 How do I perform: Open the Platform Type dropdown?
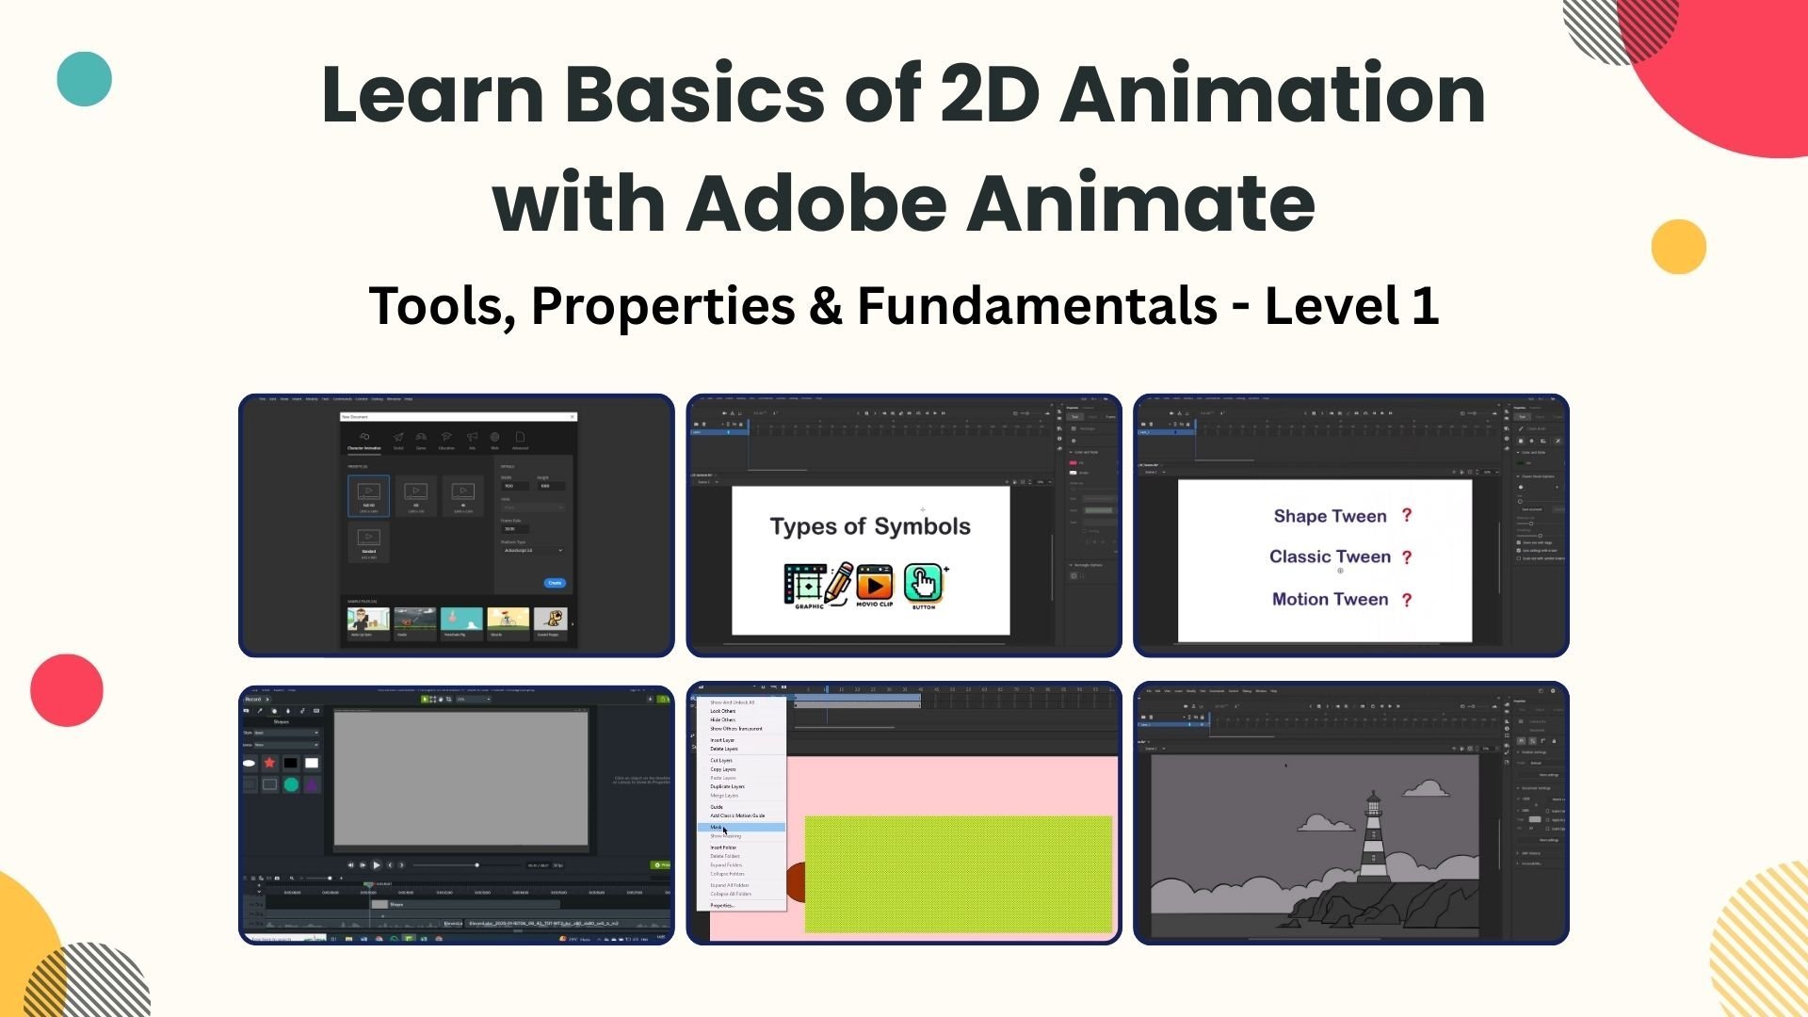533,550
